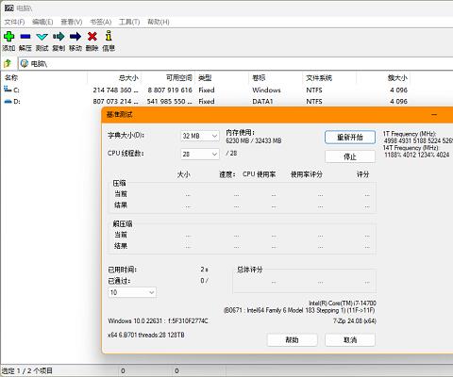The height and width of the screenshot is (377, 453).
Task: Click the address bar path field
Action: click(x=235, y=64)
